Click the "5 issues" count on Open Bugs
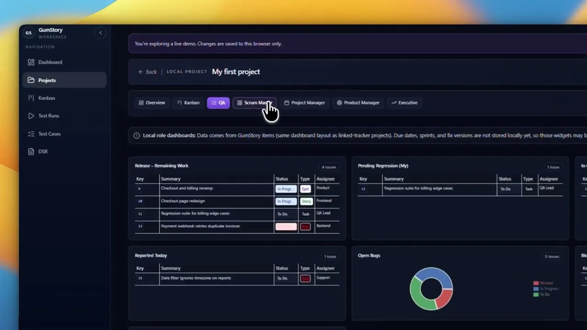 (552, 257)
